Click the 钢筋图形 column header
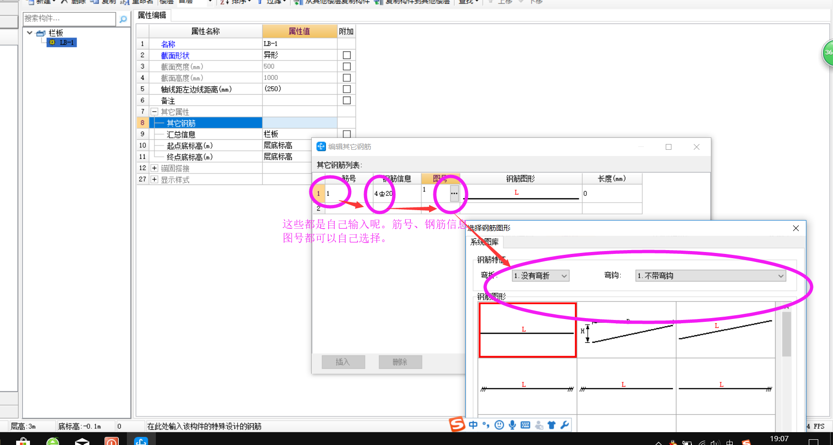833x445 pixels. (520, 179)
